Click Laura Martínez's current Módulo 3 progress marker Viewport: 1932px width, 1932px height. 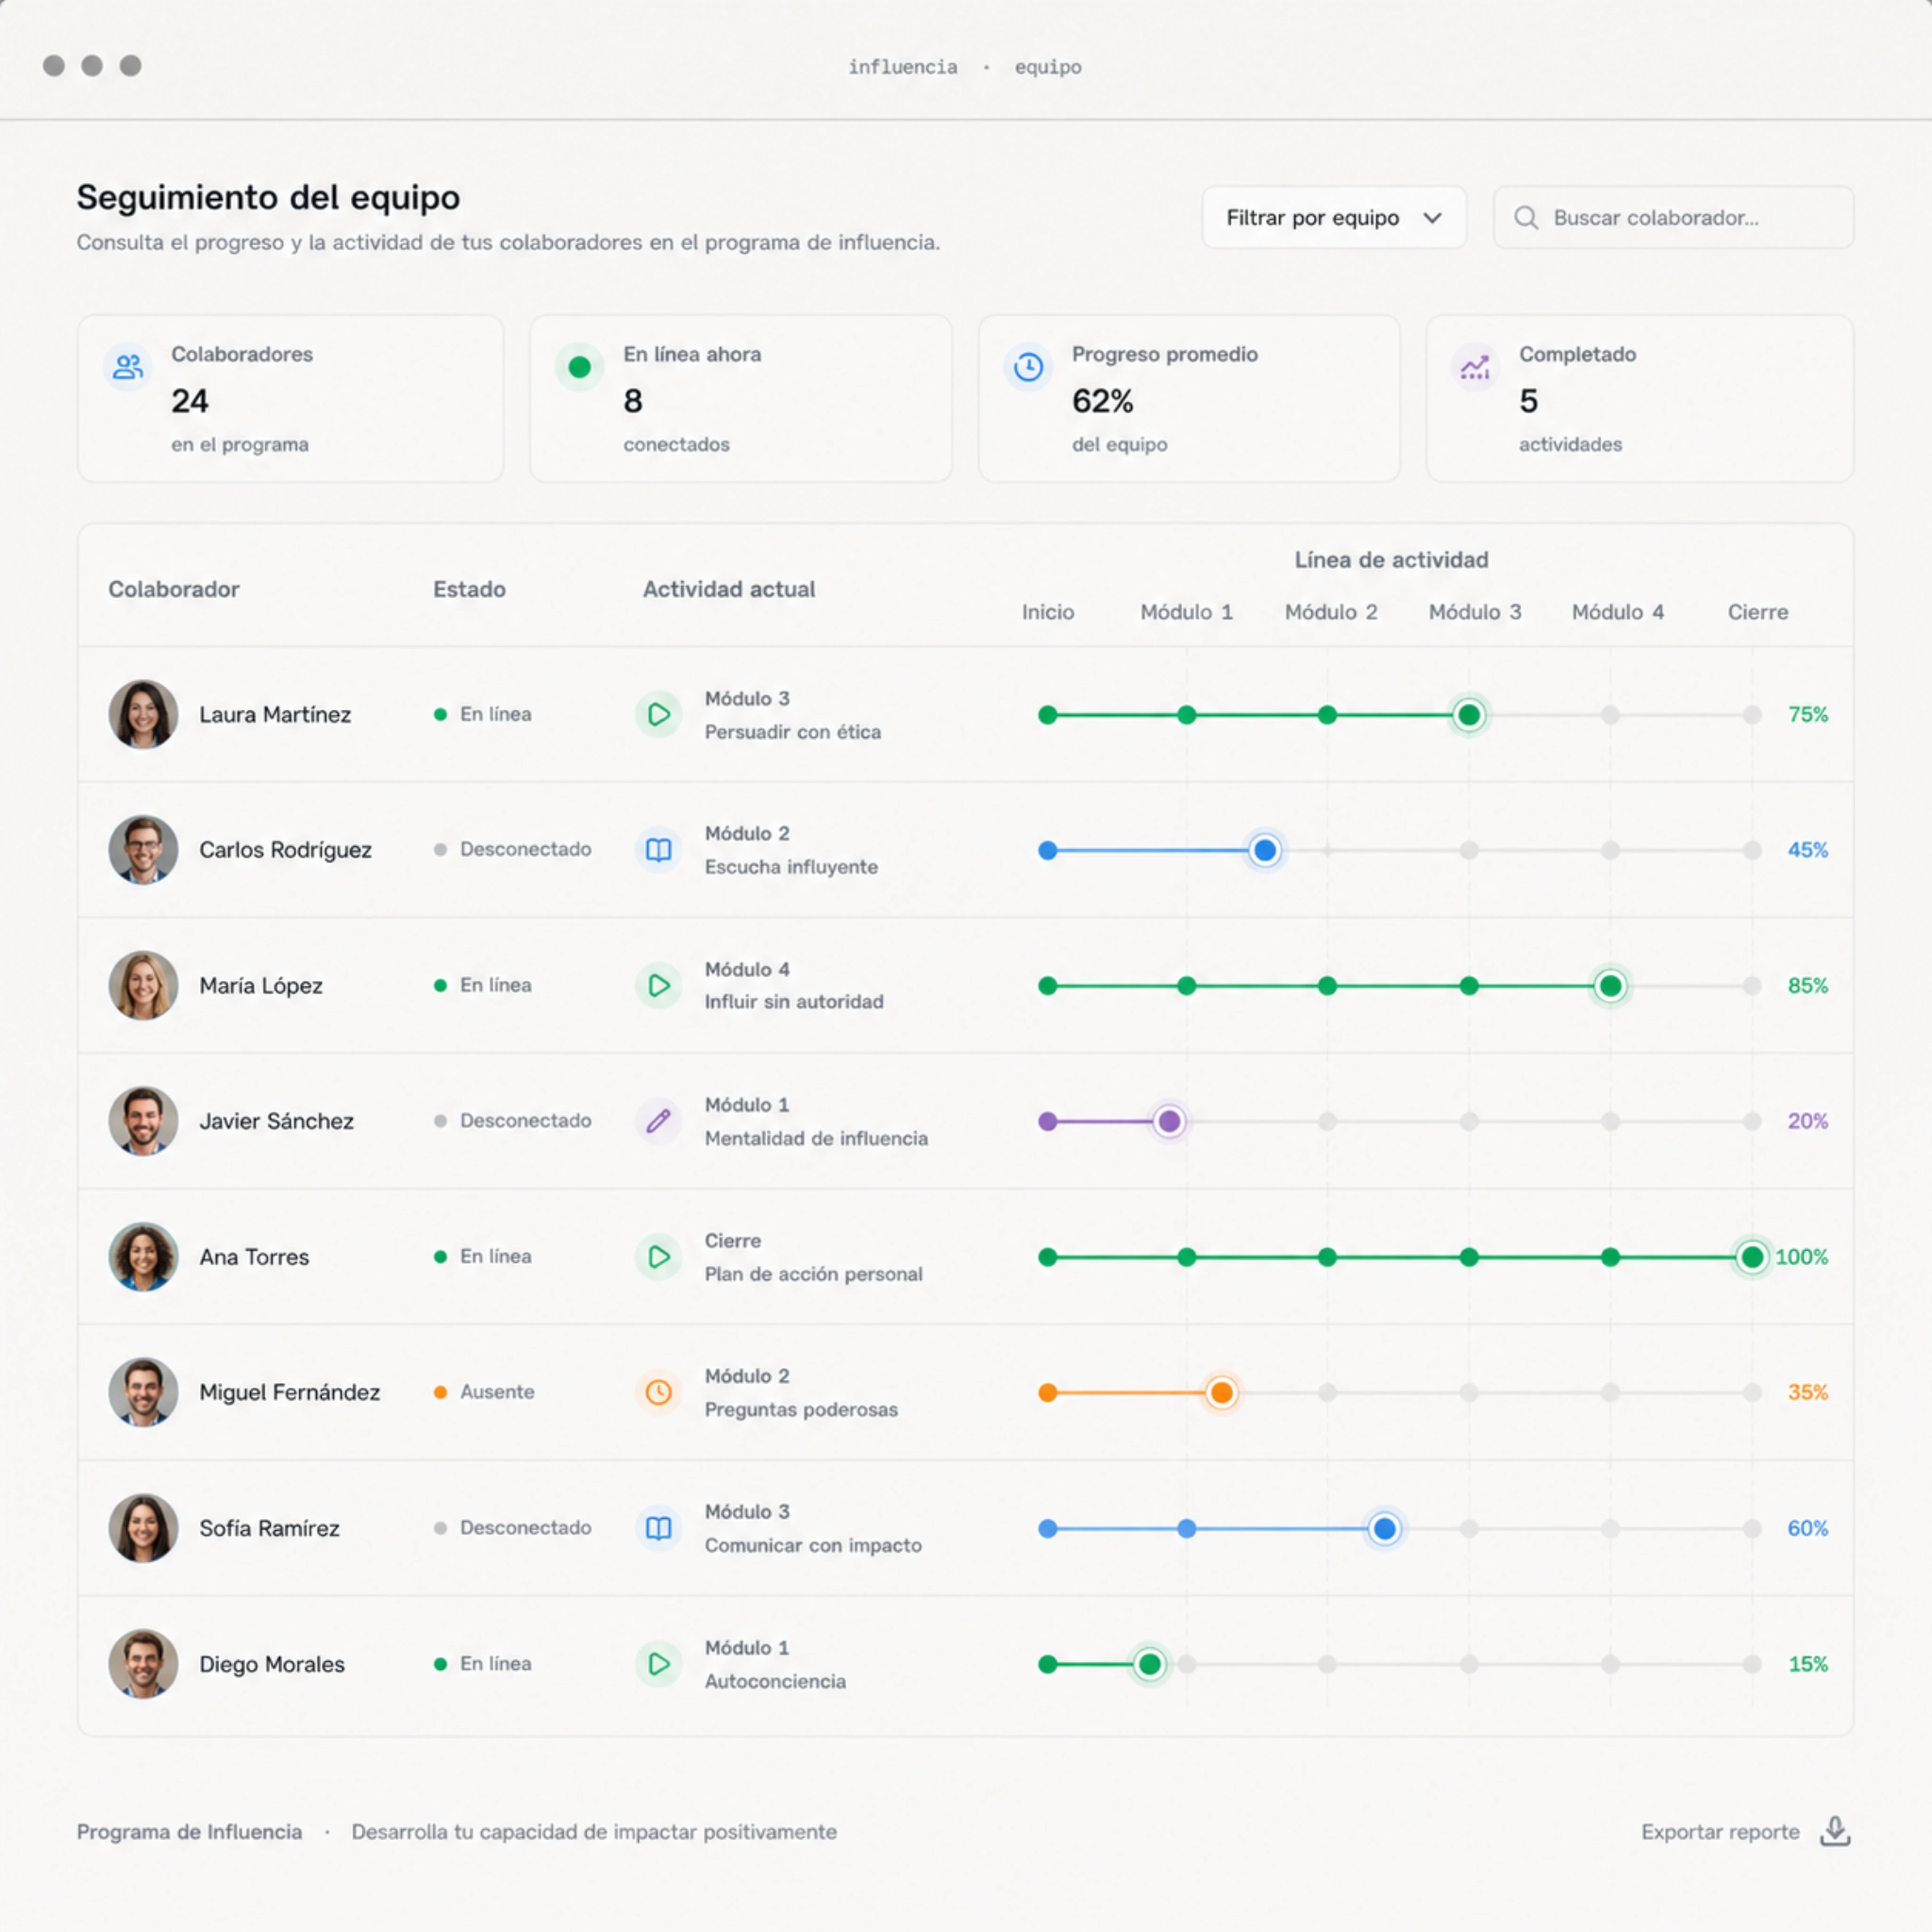point(1469,715)
